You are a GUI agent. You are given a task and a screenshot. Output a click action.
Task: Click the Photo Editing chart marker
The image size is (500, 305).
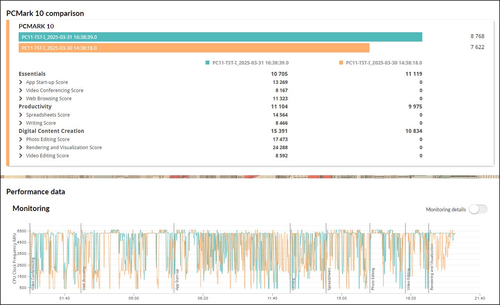373,279
